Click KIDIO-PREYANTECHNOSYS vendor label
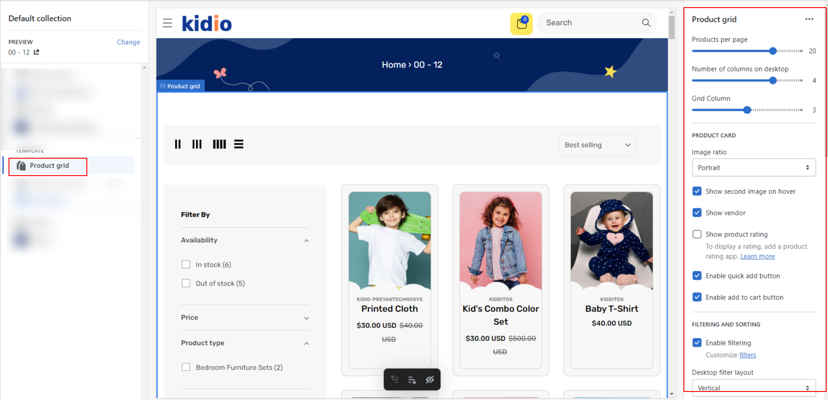This screenshot has width=828, height=400. click(x=389, y=299)
